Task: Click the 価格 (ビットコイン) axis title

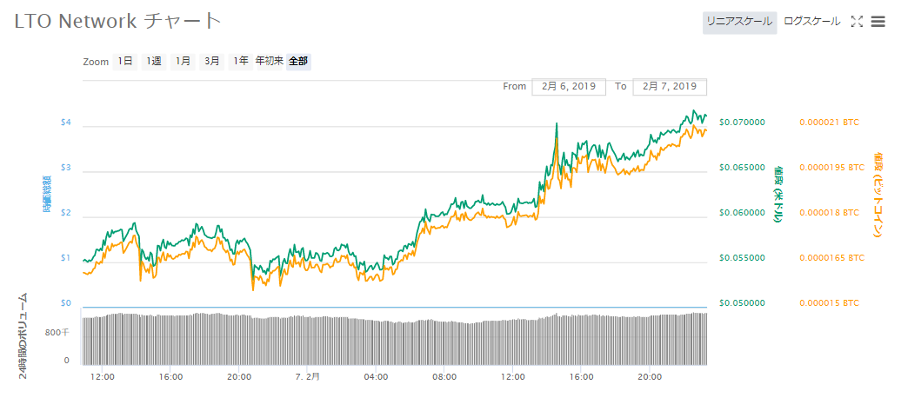Action: 878,194
